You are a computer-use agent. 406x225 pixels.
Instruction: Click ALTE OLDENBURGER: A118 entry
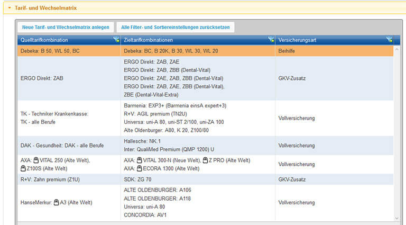(x=157, y=199)
